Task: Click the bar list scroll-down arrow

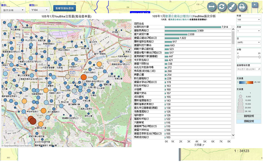Action: [233, 135]
